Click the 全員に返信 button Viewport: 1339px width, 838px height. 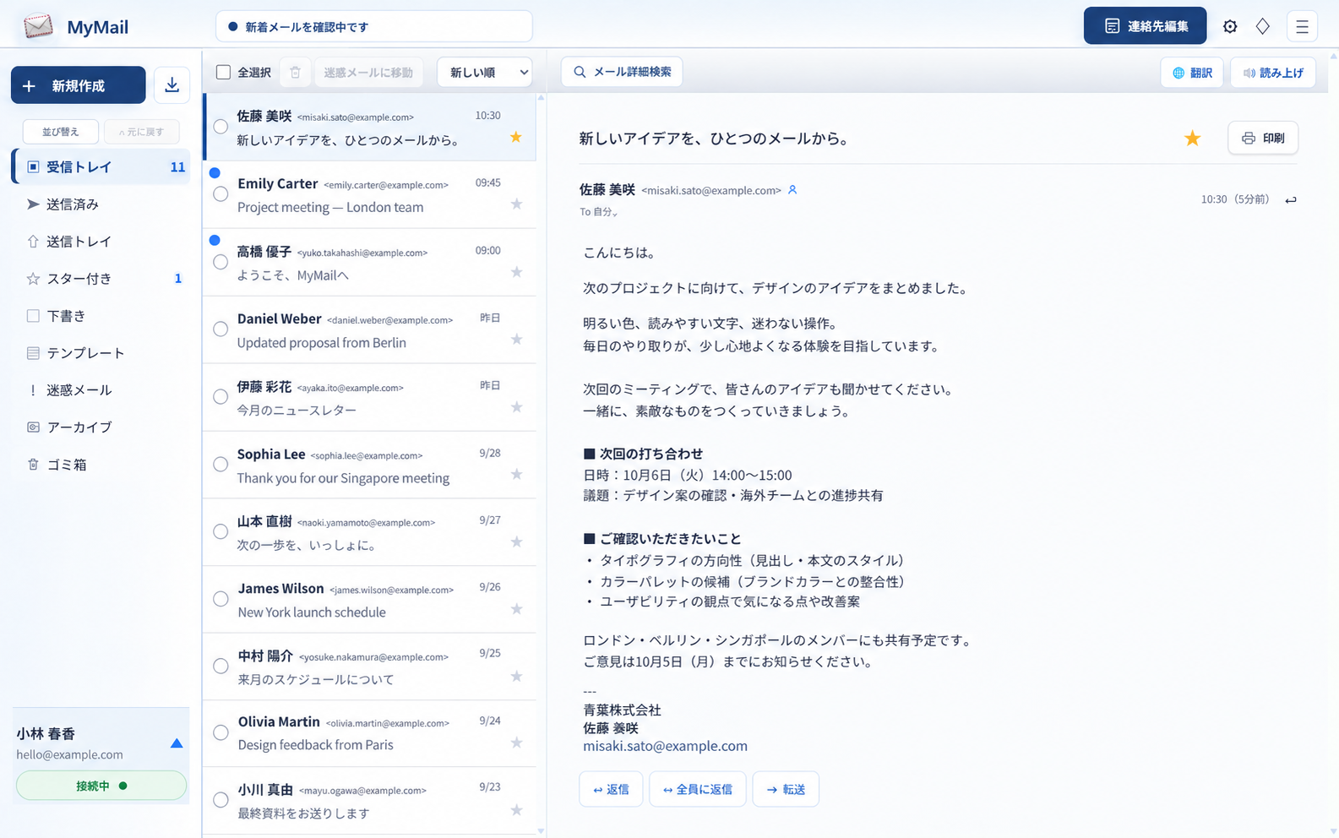coord(697,789)
